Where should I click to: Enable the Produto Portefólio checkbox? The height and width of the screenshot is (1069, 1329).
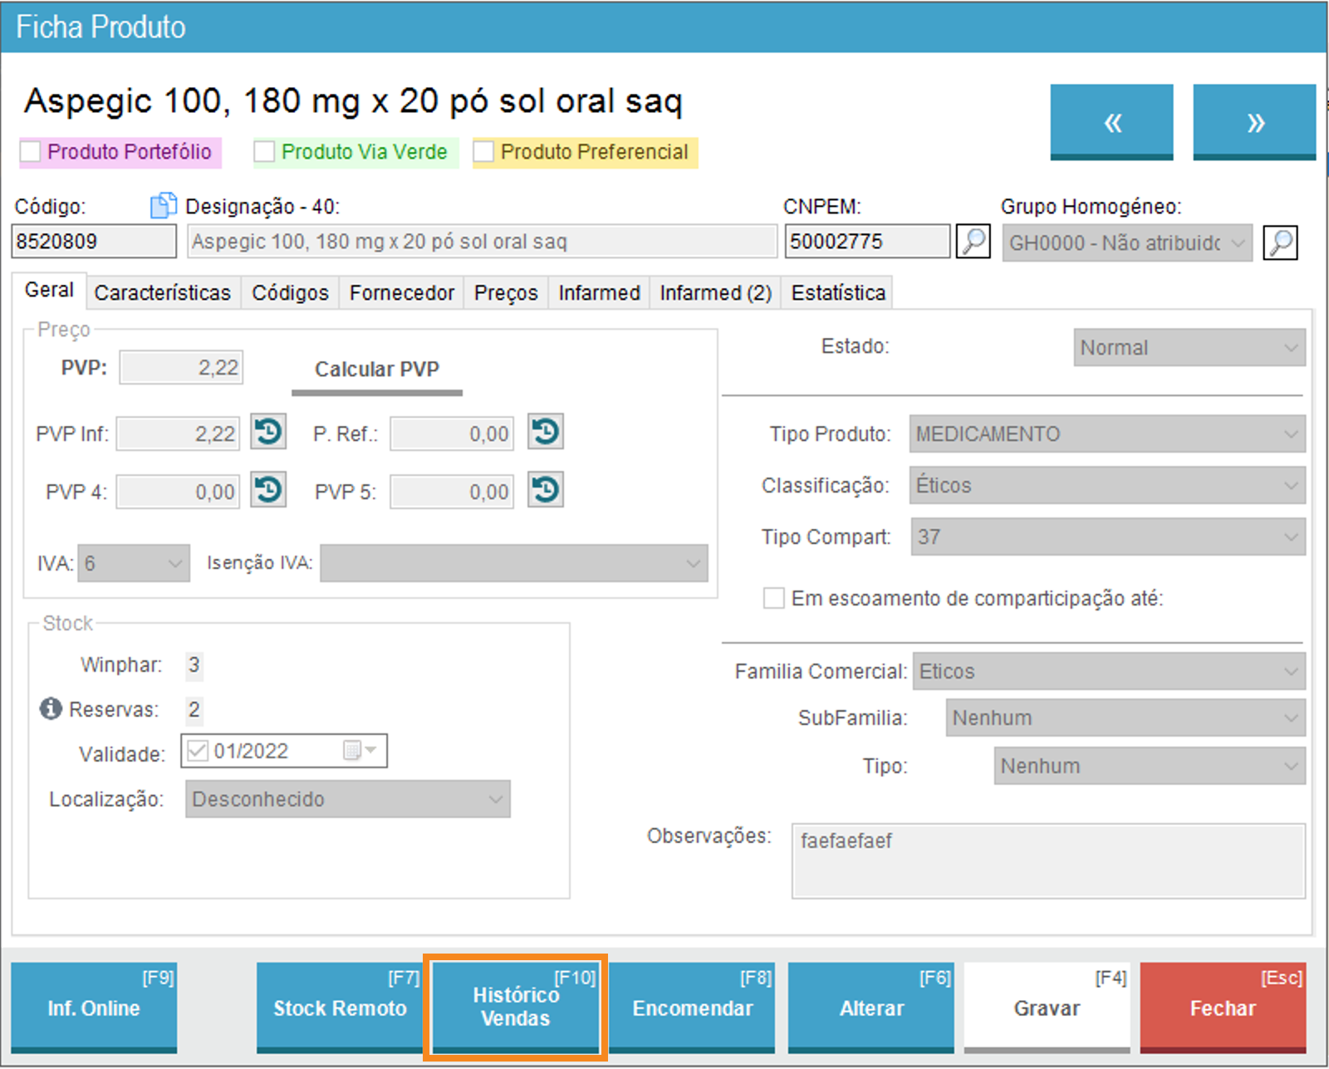[x=31, y=152]
